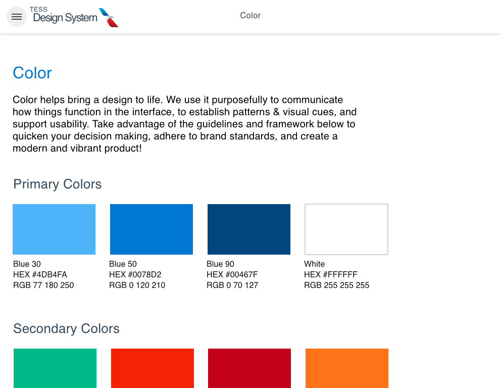The width and height of the screenshot is (501, 388).
Task: Pick the bright red-orange secondary swatch
Action: 153,368
